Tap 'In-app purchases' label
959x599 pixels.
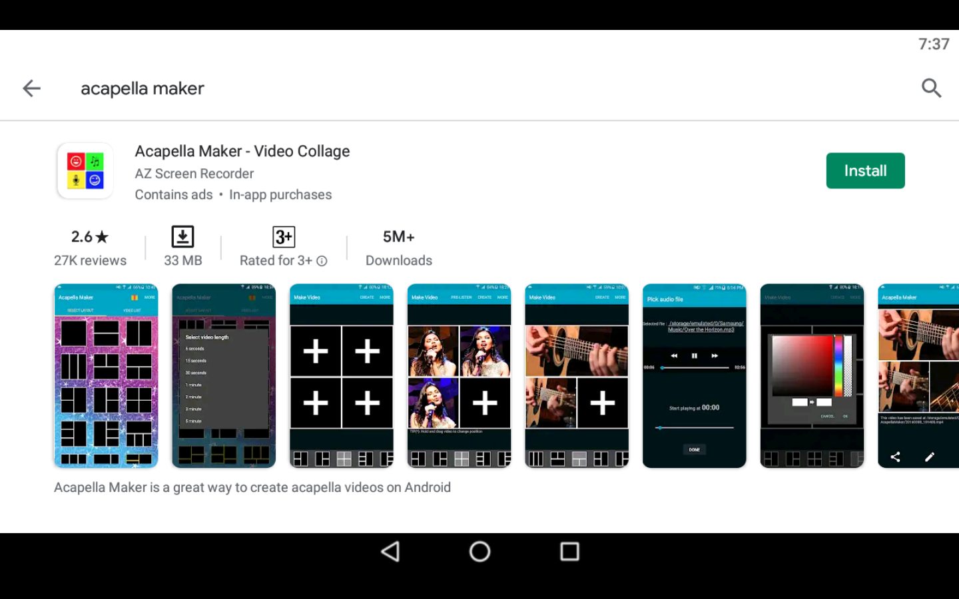(280, 195)
